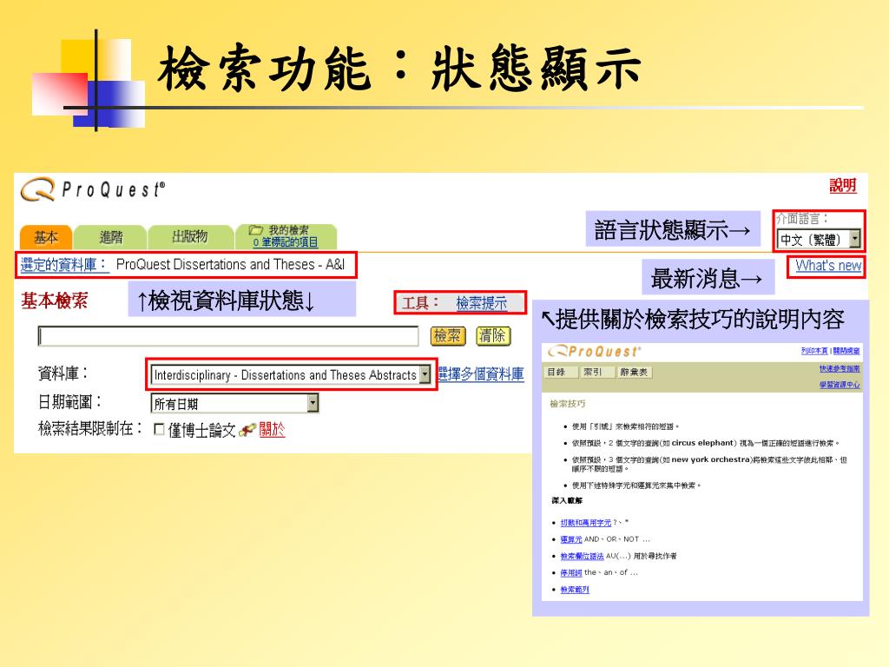Open the 停用詞 help link
Image resolution: width=889 pixels, height=667 pixels.
(571, 573)
